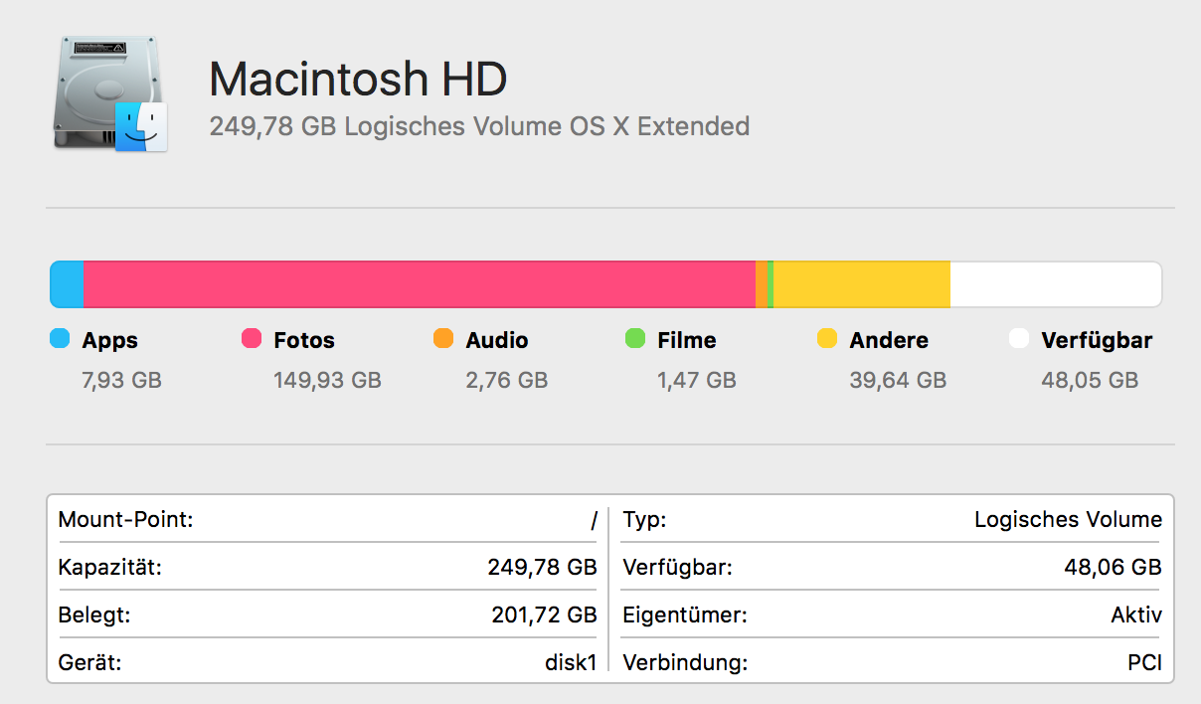Select the green Filme legend dot
Image resolution: width=1201 pixels, height=704 pixels.
tap(635, 339)
